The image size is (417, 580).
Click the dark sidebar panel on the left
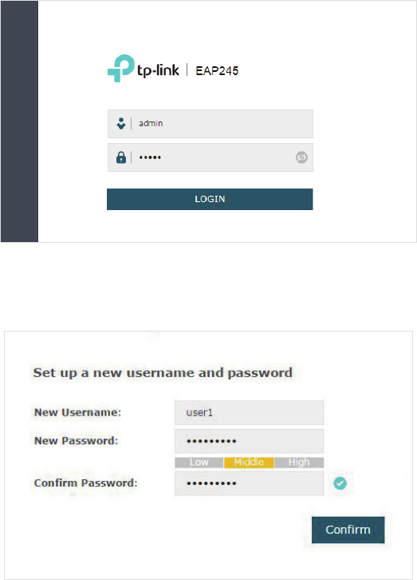coord(20,121)
